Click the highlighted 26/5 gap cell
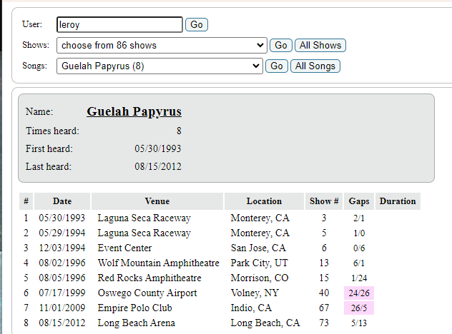 point(358,308)
